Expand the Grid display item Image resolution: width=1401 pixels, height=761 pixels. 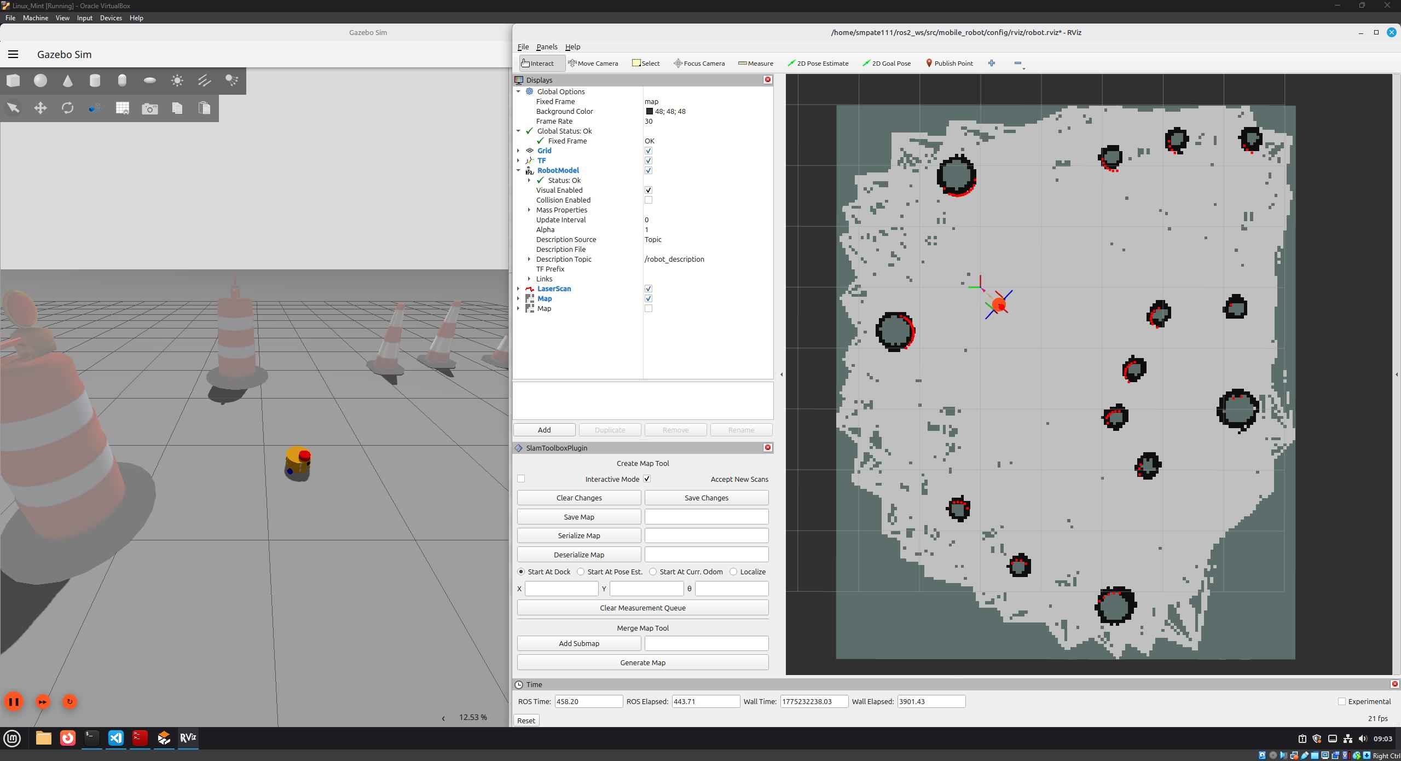pyautogui.click(x=518, y=151)
